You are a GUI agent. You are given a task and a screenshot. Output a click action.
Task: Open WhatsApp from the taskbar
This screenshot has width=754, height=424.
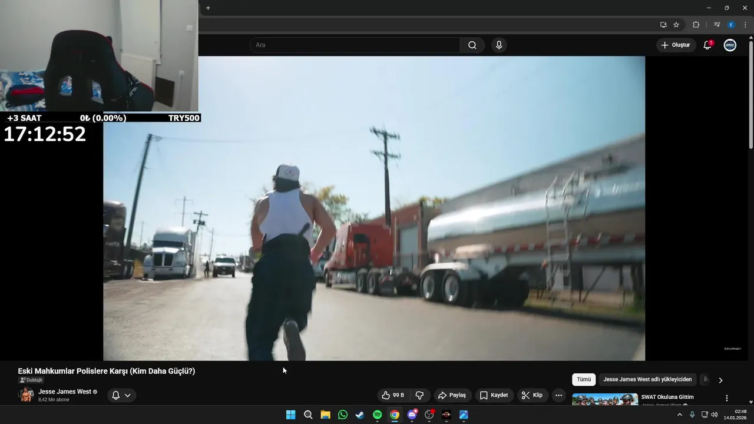[x=343, y=415]
